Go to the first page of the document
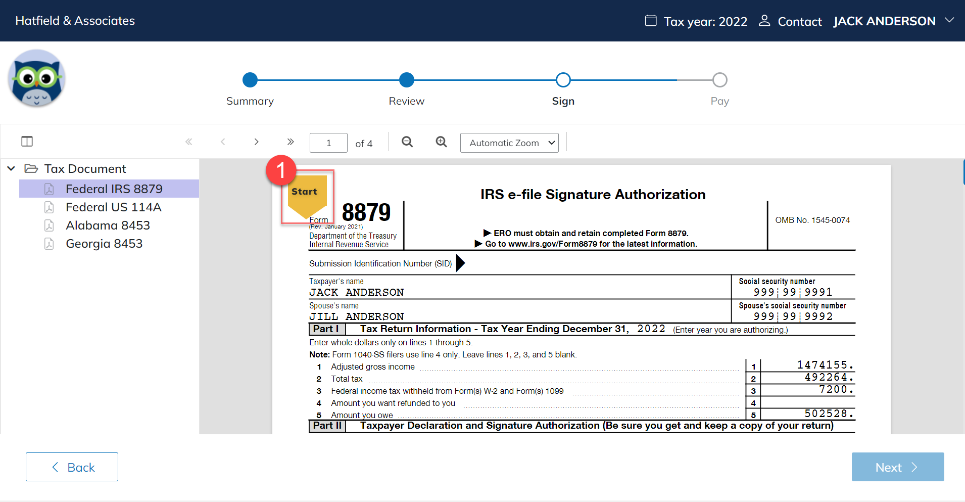 click(x=189, y=142)
